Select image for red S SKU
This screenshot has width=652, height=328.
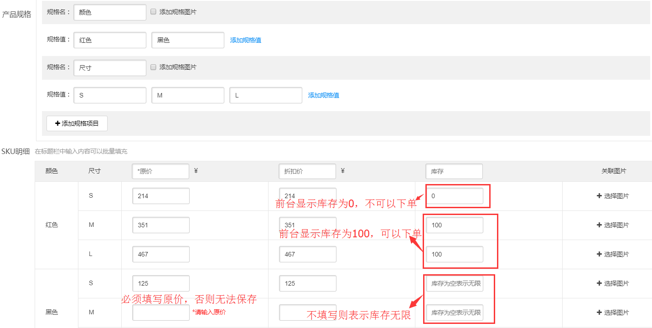pos(612,196)
